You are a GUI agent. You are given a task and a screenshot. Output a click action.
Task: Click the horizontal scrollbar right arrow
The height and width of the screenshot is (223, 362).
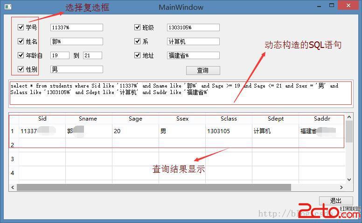coord(341,188)
